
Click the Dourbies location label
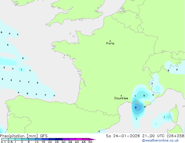click(x=121, y=98)
